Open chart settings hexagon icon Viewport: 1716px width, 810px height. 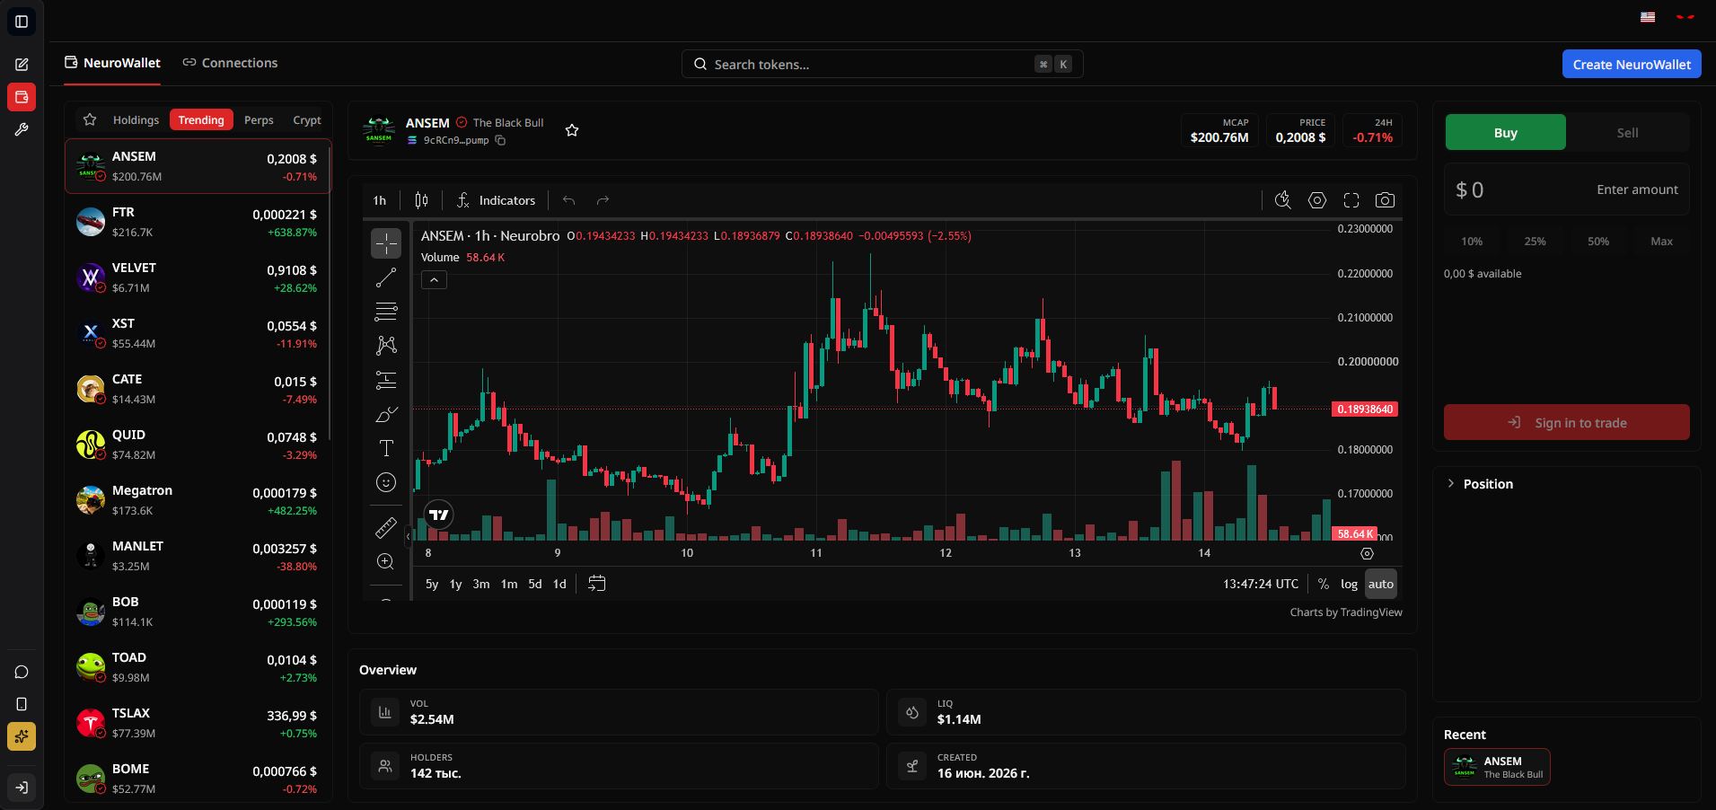pos(1317,200)
